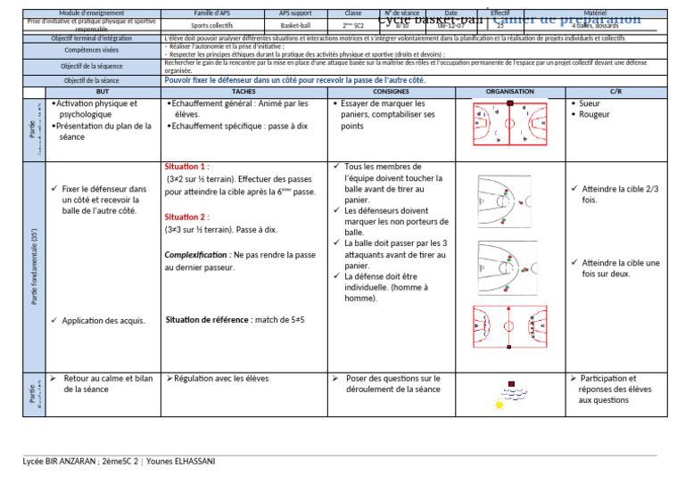Image resolution: width=685 pixels, height=484 pixels.
Task: Select the red 'Situation 2 :' heading
Action: click(186, 217)
